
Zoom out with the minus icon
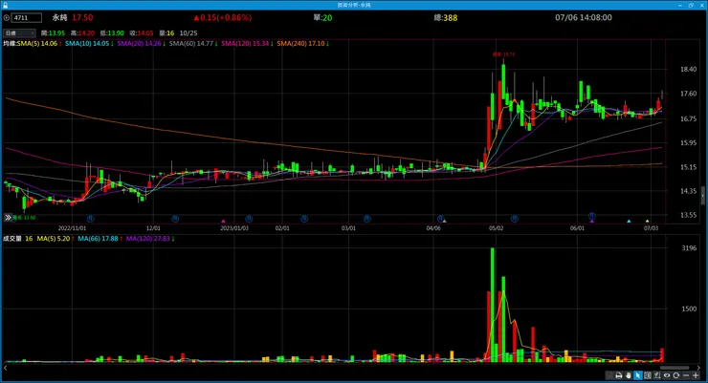[x=686, y=375]
